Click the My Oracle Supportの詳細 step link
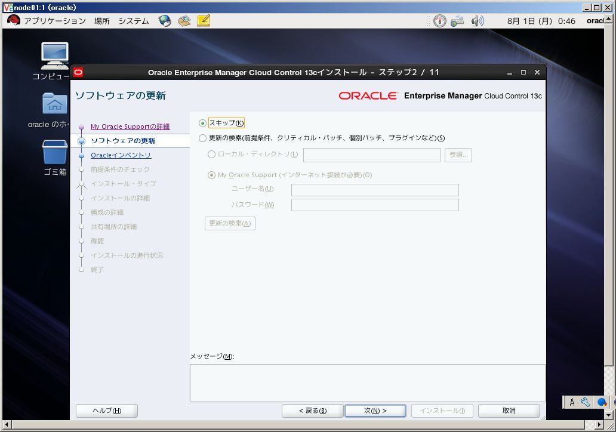The width and height of the screenshot is (616, 432). tap(130, 126)
